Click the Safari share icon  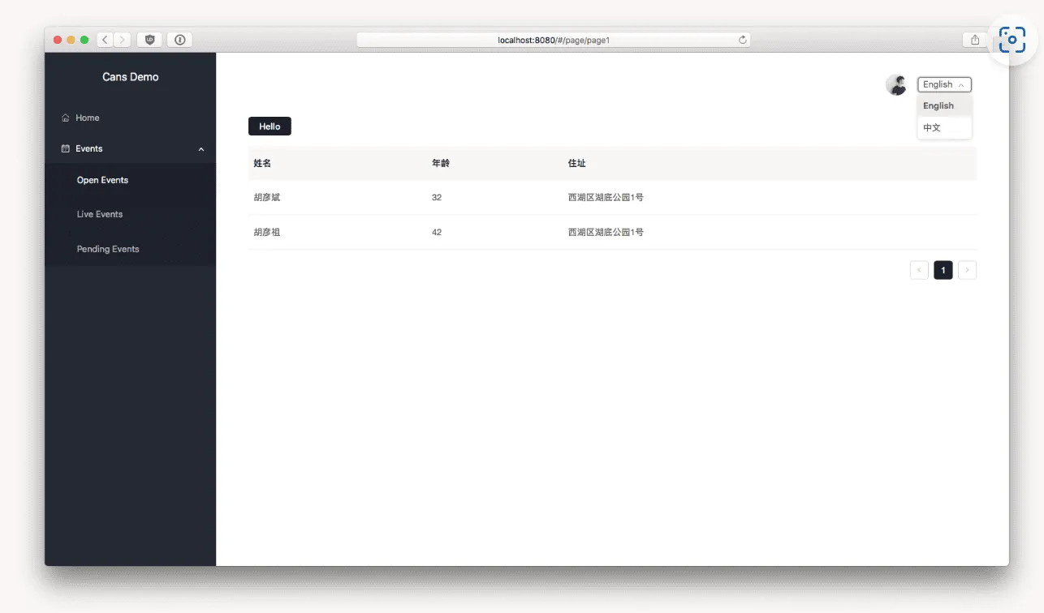coord(974,40)
